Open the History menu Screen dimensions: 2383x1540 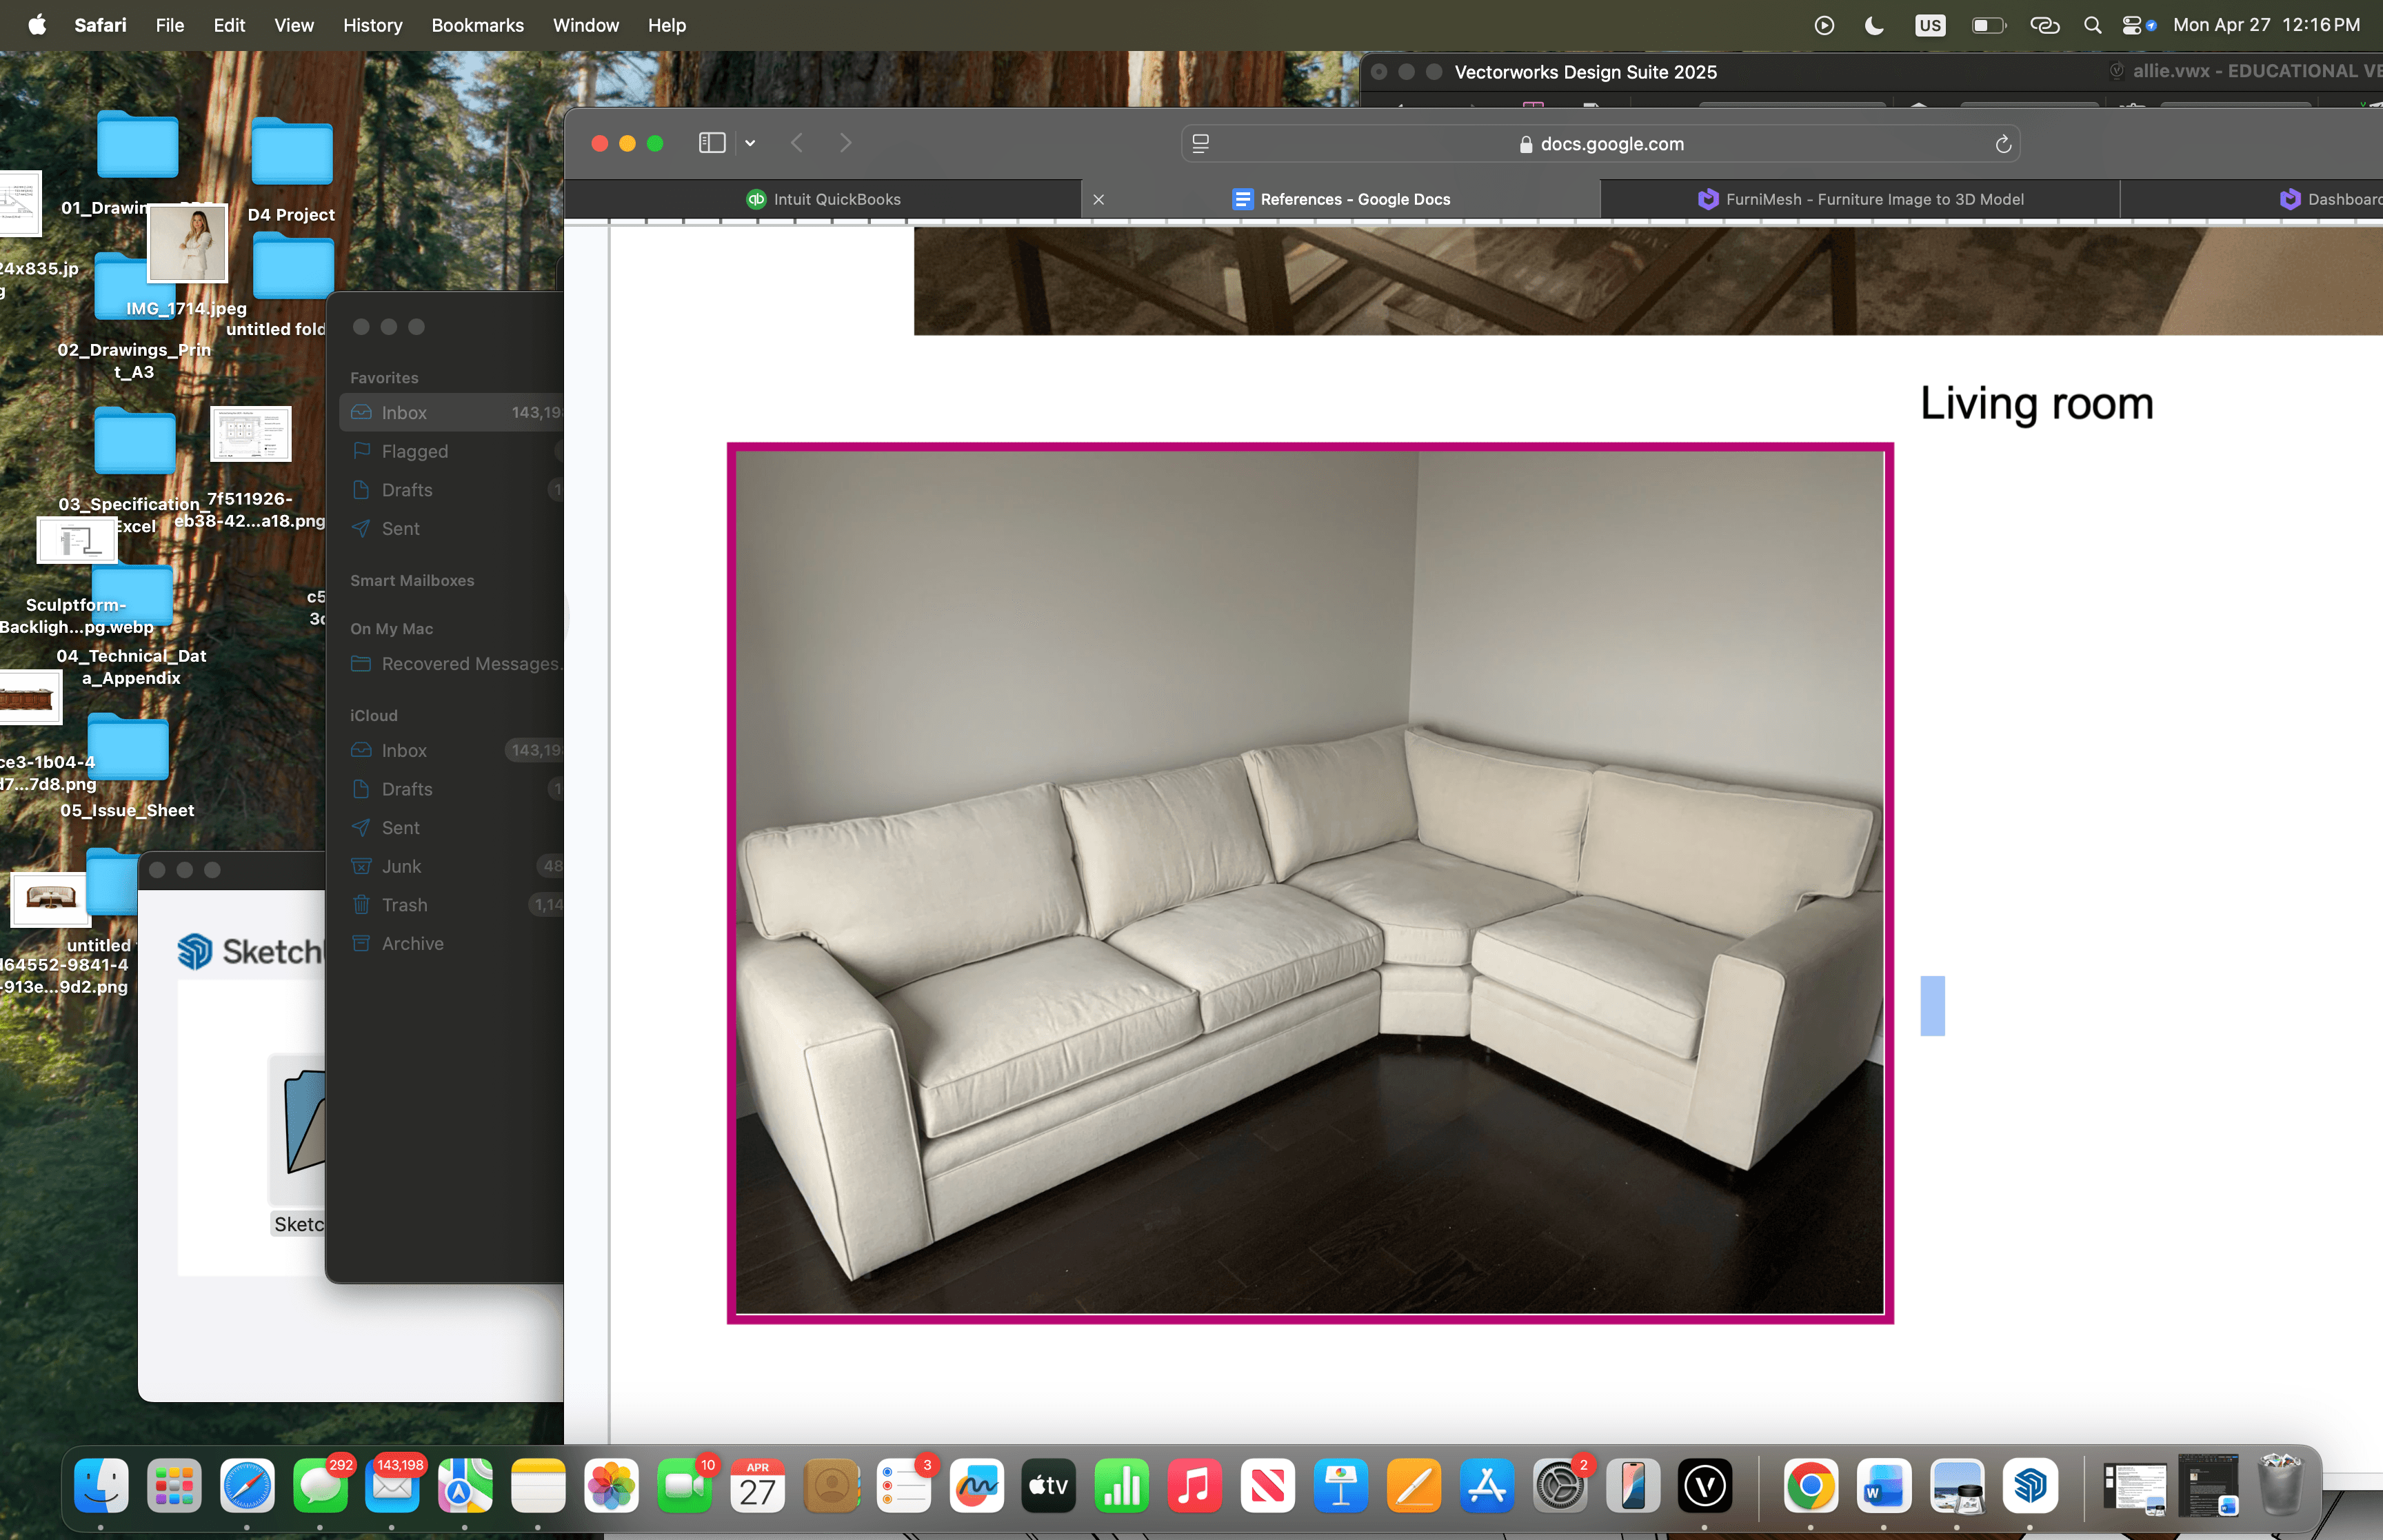372,25
